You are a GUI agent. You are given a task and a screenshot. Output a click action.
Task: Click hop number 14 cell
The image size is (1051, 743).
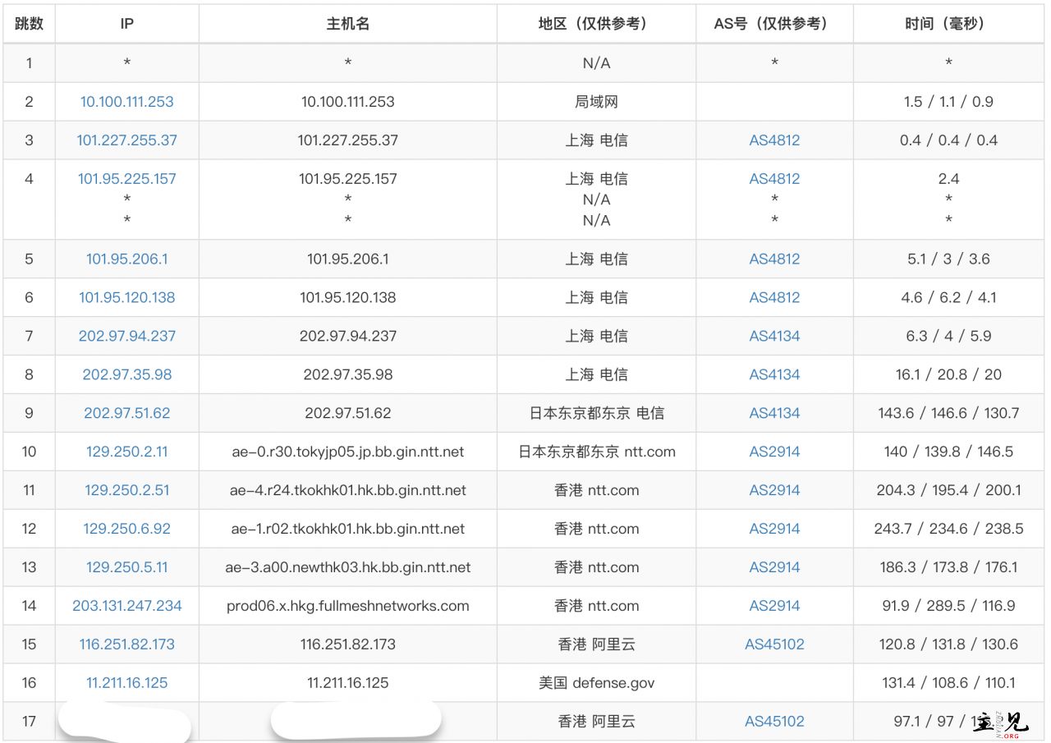click(29, 606)
